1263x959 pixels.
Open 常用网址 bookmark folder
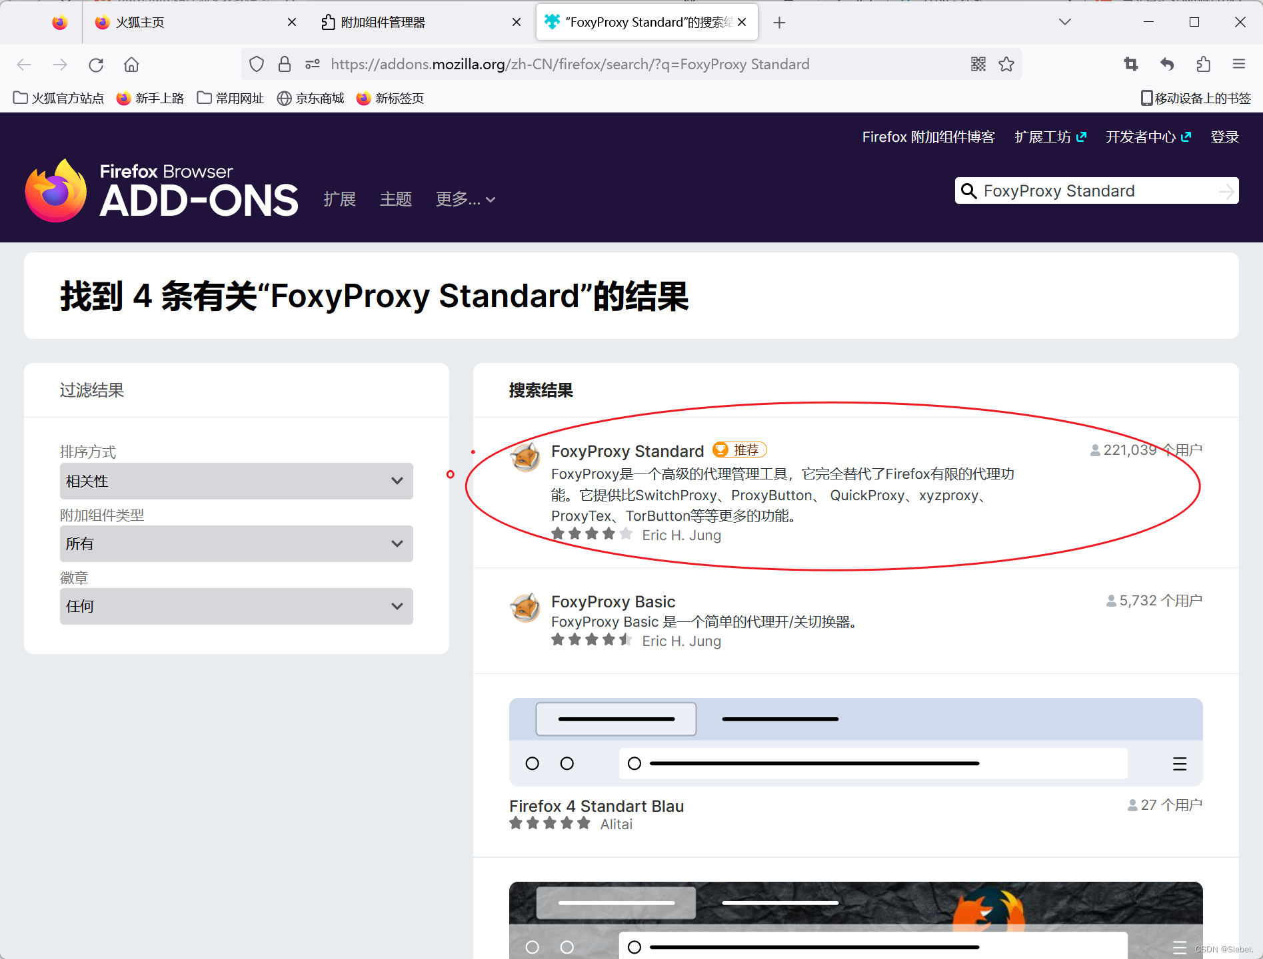point(231,99)
